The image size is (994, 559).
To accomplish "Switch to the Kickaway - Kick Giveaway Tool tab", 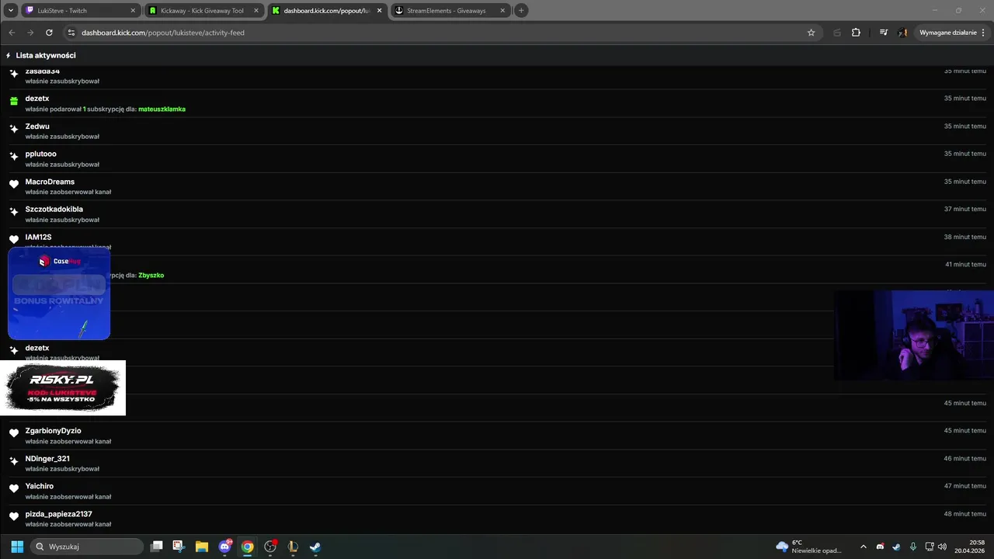I will [x=204, y=10].
